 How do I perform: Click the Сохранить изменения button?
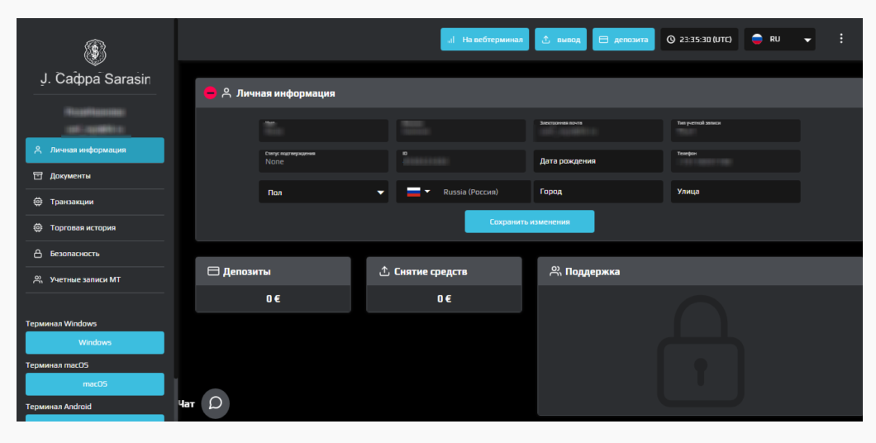[530, 221]
